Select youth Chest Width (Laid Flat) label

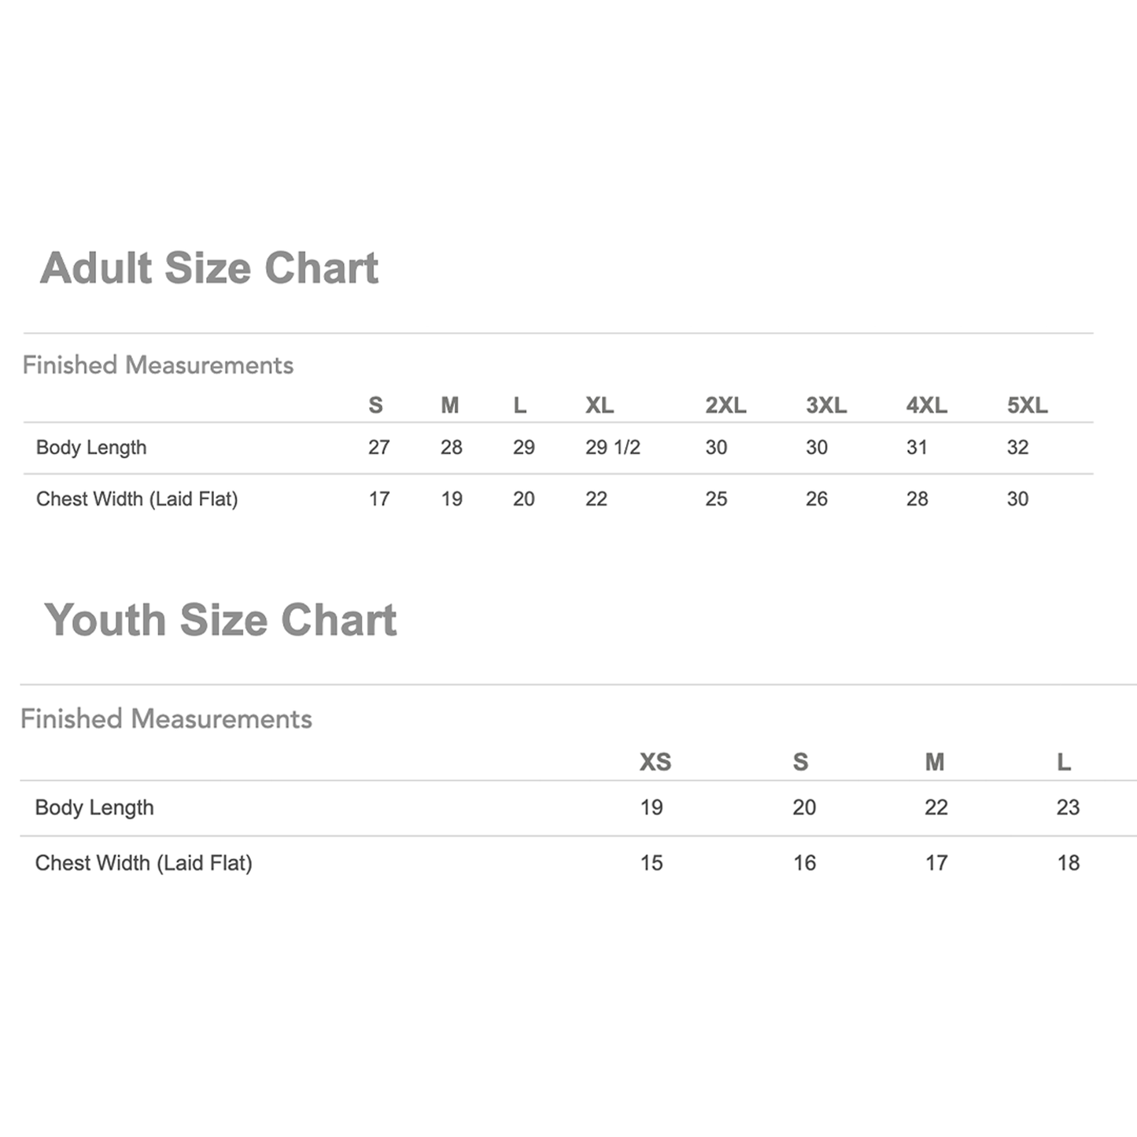point(143,863)
